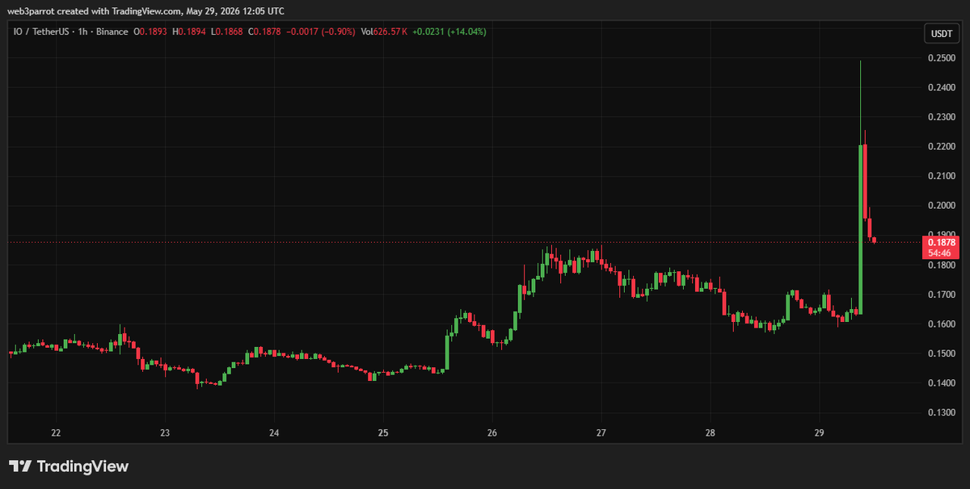Click date 29 on the time axis
Viewport: 970px width, 489px height.
(819, 433)
